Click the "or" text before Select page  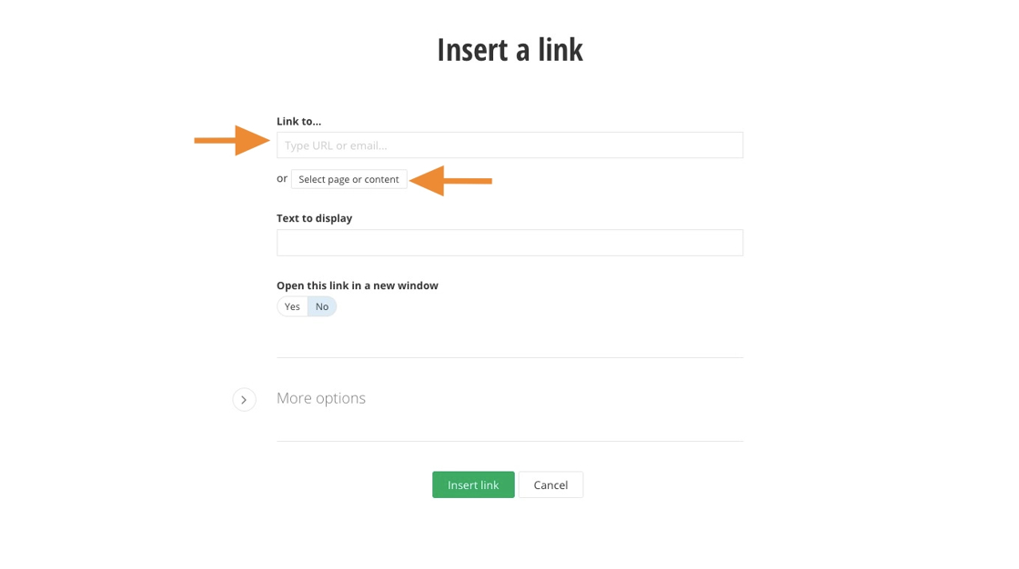[x=282, y=179]
